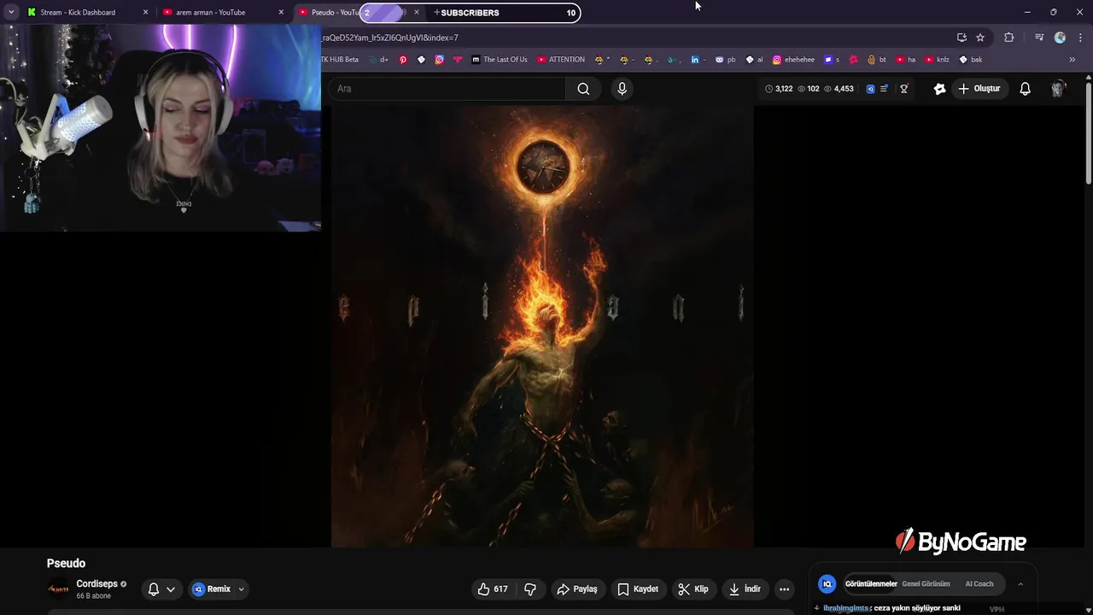
Task: Open 'The Last Of Us' bookmark
Action: (500, 60)
